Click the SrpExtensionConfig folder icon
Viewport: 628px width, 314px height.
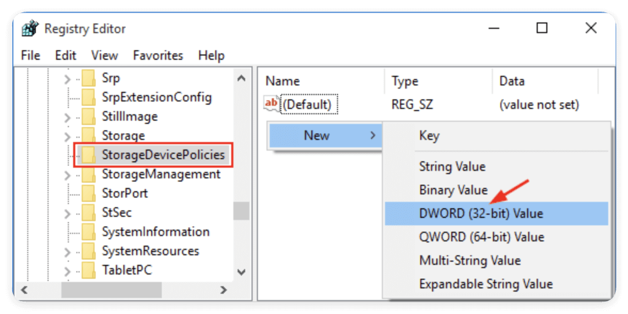(x=88, y=97)
